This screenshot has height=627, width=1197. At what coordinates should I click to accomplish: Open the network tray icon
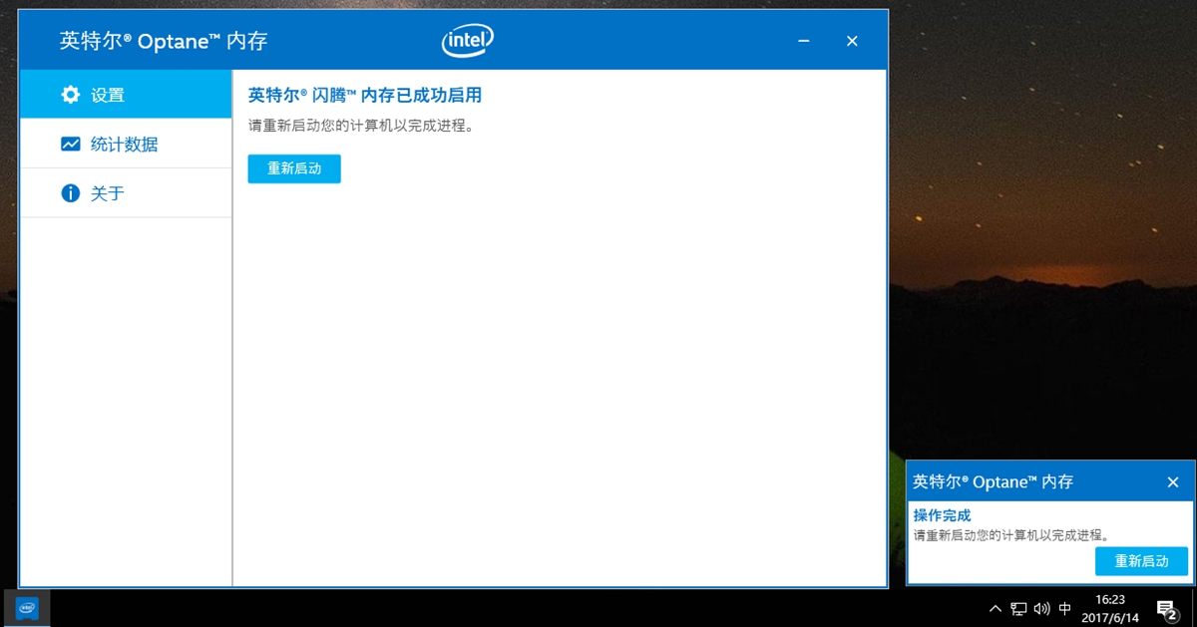[1018, 608]
